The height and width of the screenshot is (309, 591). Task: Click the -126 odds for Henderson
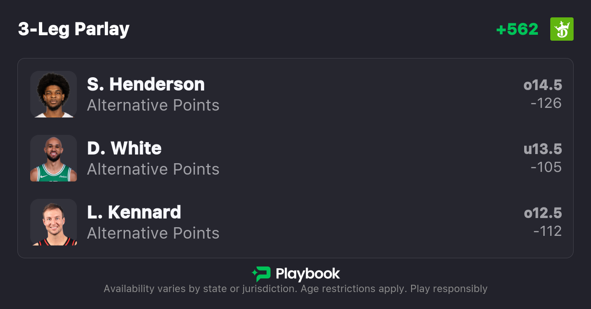coord(546,103)
